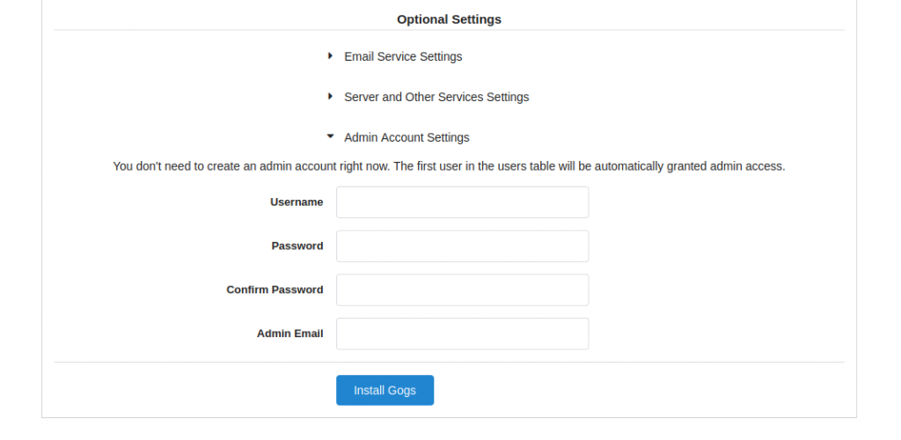The image size is (901, 440).
Task: Expand Email Service Settings via its triangle arrow
Action: [331, 55]
